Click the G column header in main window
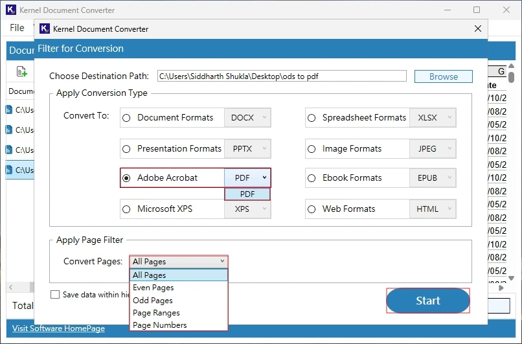 (x=497, y=71)
